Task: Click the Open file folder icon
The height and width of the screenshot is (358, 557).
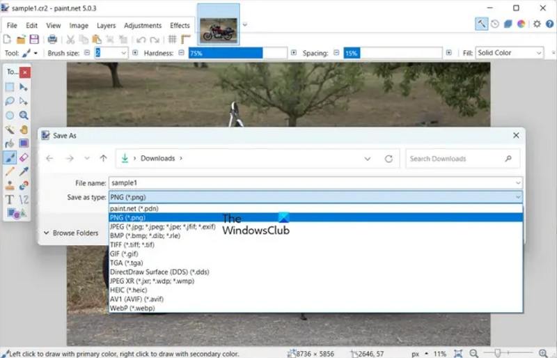Action: pyautogui.click(x=21, y=39)
